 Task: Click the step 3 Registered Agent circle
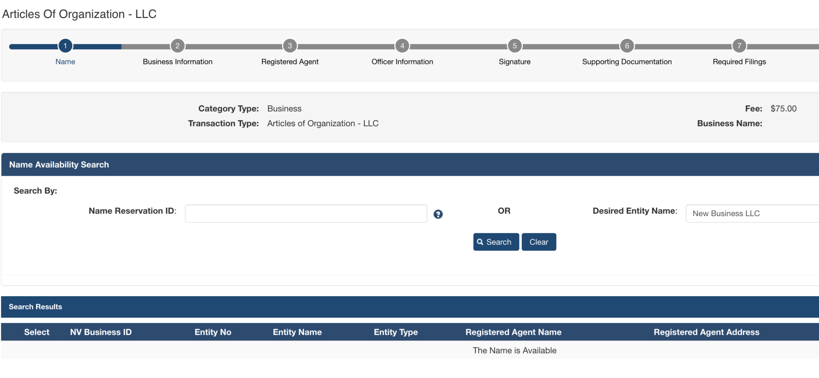point(290,46)
